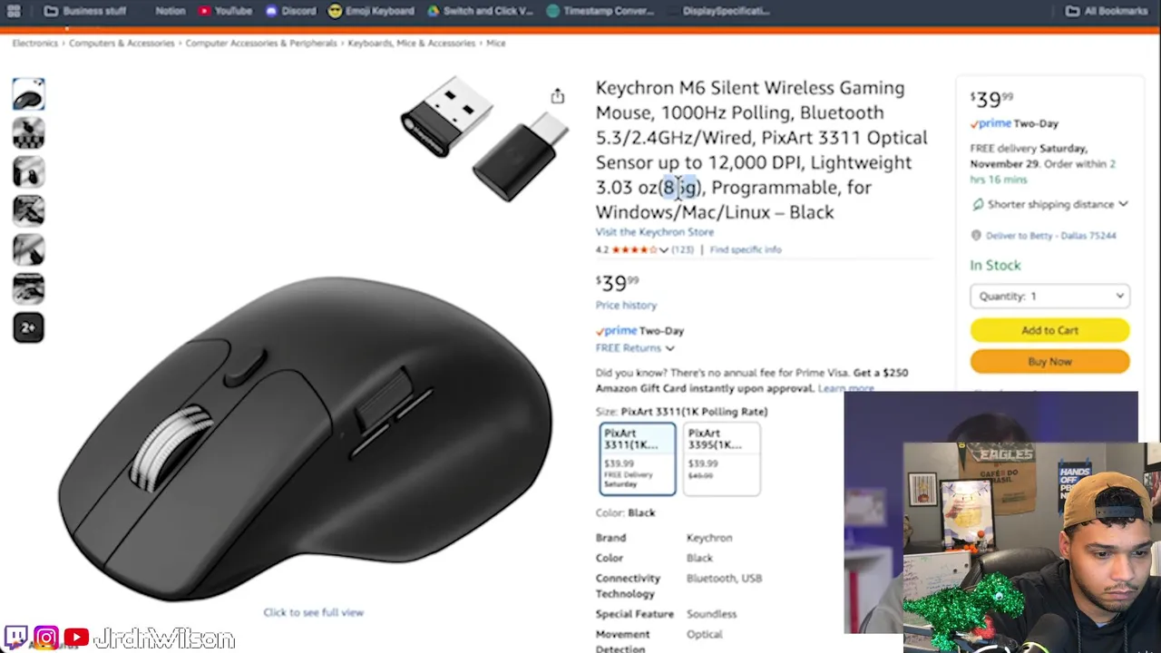Open the All Bookmarks folder

click(1107, 11)
